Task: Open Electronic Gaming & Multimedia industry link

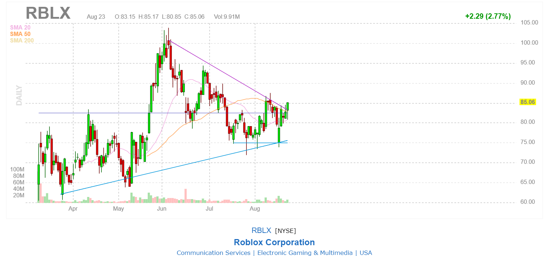Action: (x=305, y=253)
